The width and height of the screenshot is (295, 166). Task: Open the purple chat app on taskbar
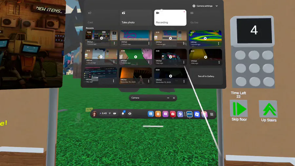[166, 114]
